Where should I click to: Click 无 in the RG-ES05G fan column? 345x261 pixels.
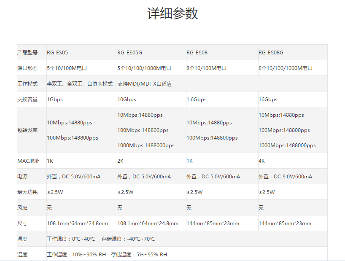click(x=120, y=208)
